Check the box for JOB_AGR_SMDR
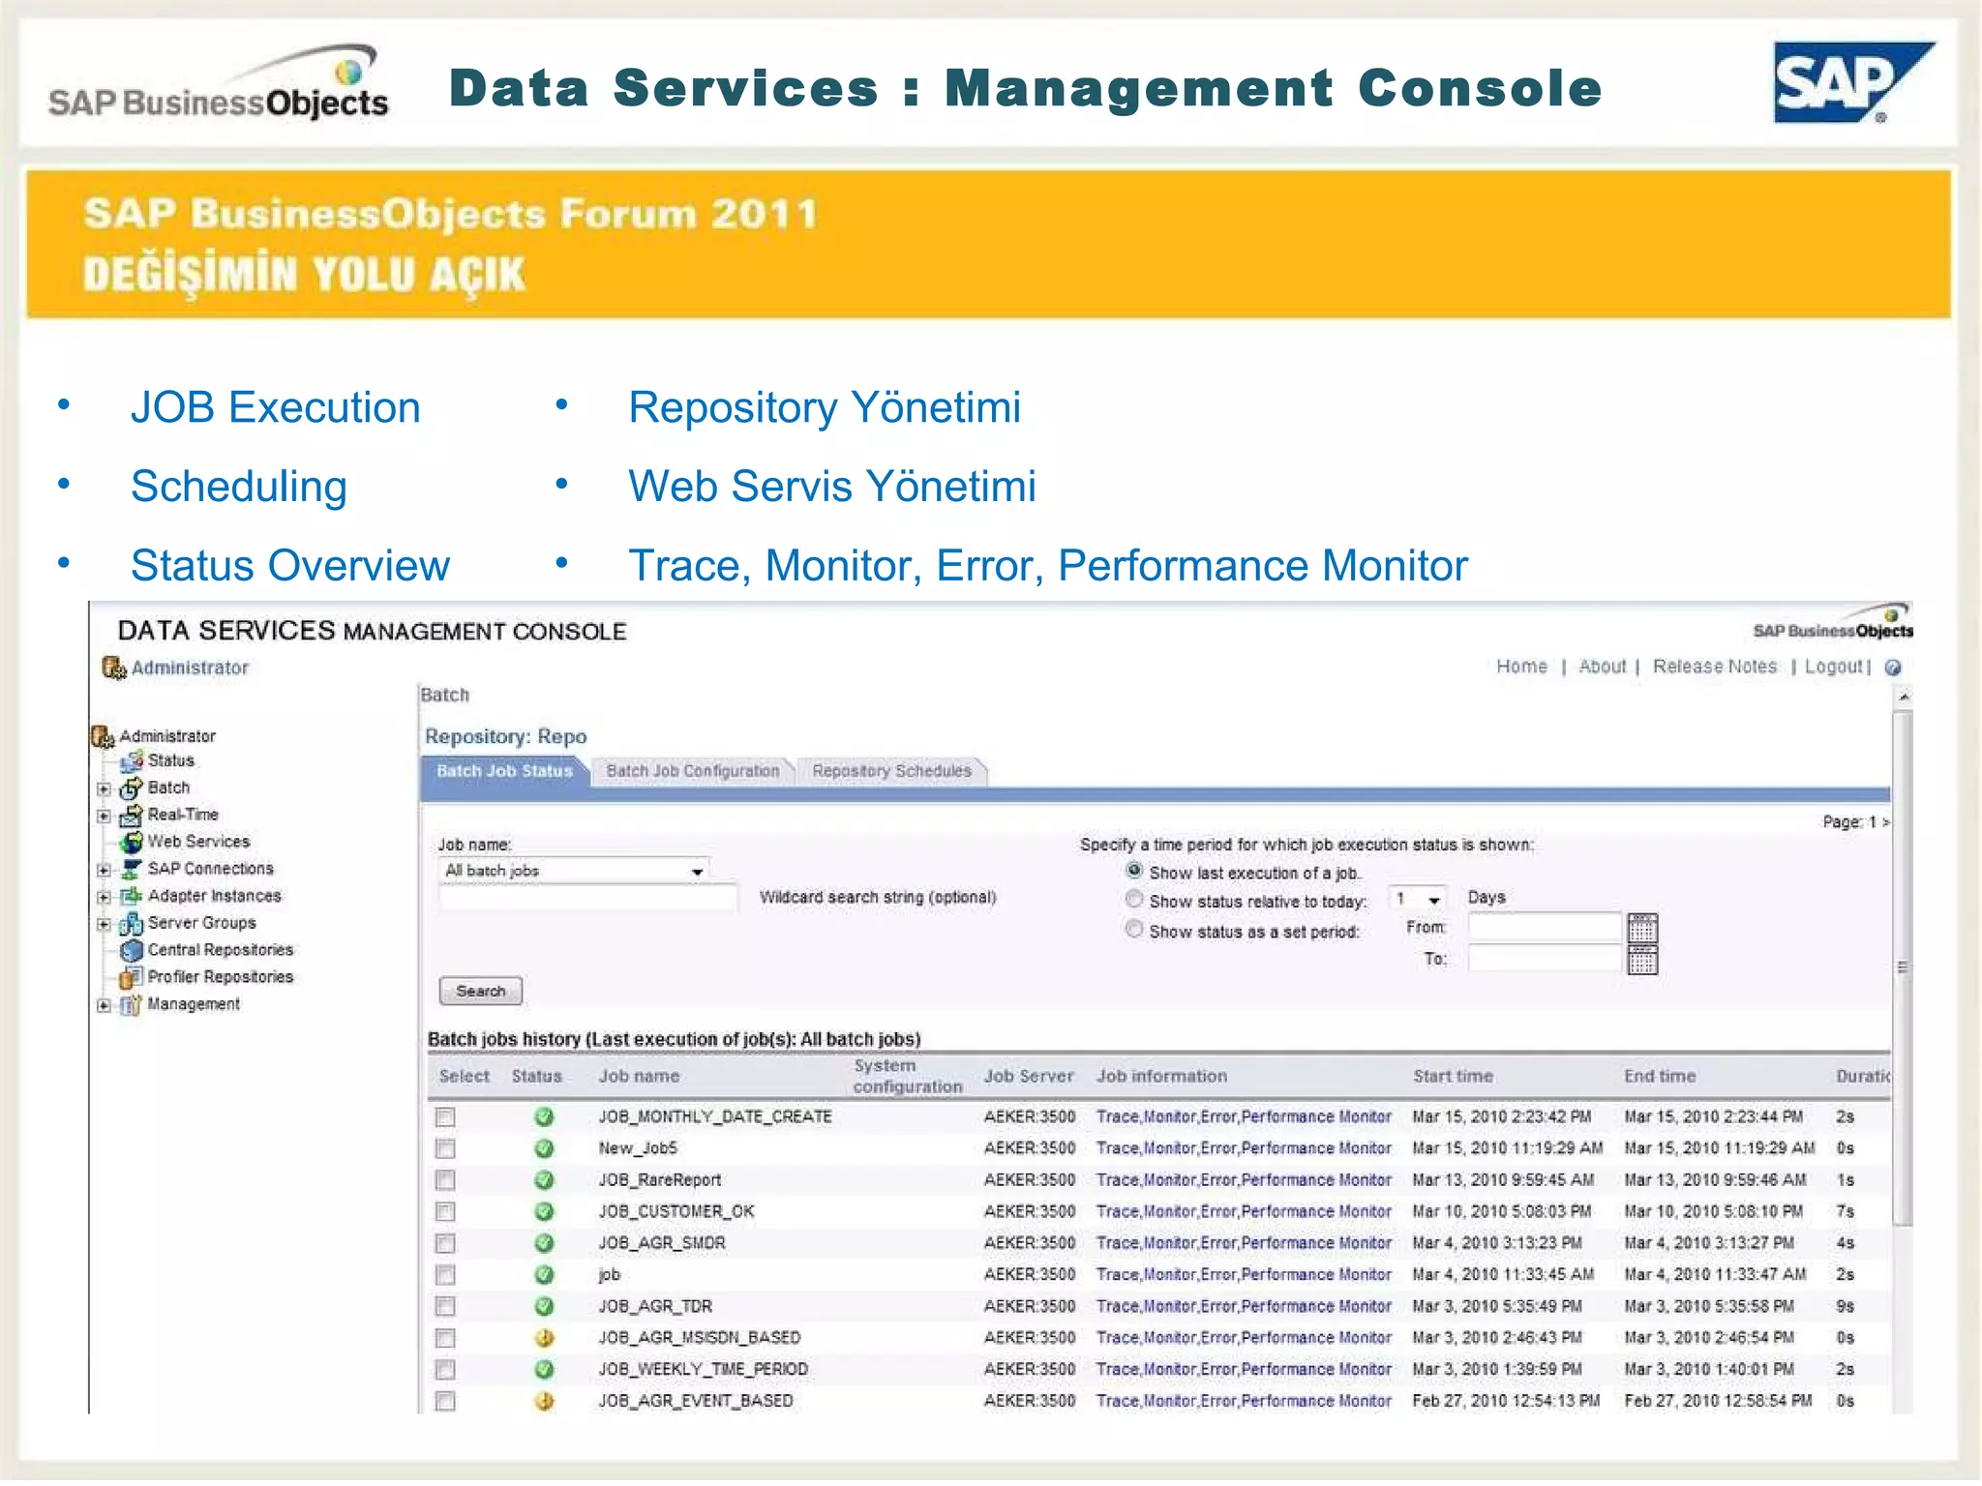The height and width of the screenshot is (1486, 1982). (x=445, y=1243)
